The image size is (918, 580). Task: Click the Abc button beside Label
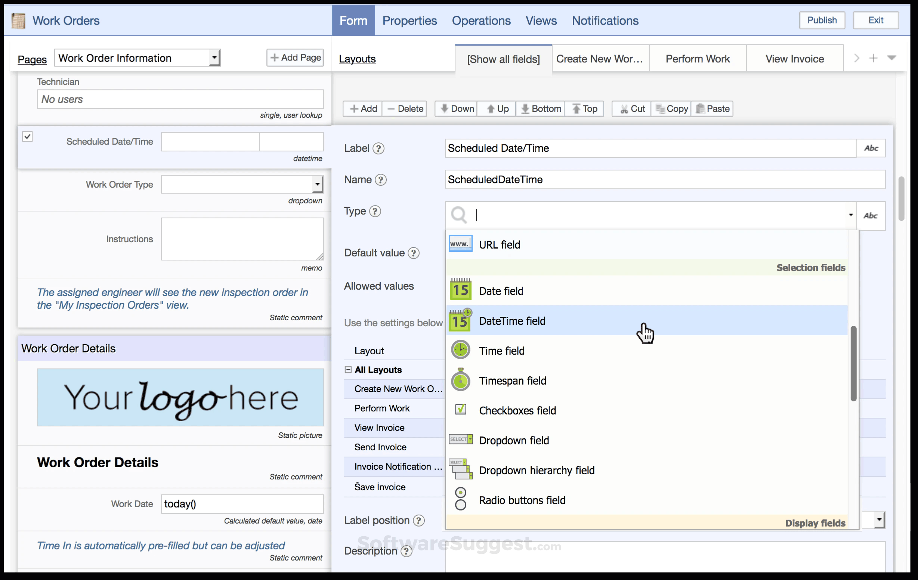[x=871, y=148]
